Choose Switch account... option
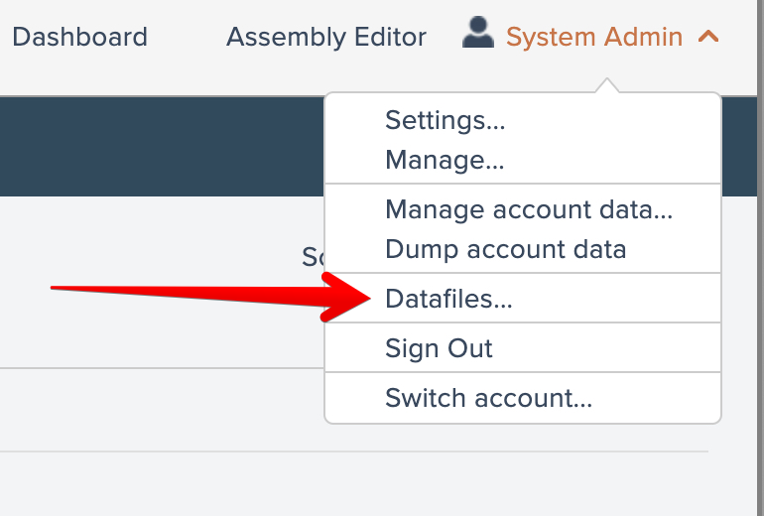Viewport: 764px width, 516px height. coord(488,399)
